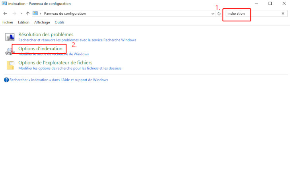The image size is (290, 179).
Task: Click the Control Panel icon in the address bar
Action: click(35, 13)
